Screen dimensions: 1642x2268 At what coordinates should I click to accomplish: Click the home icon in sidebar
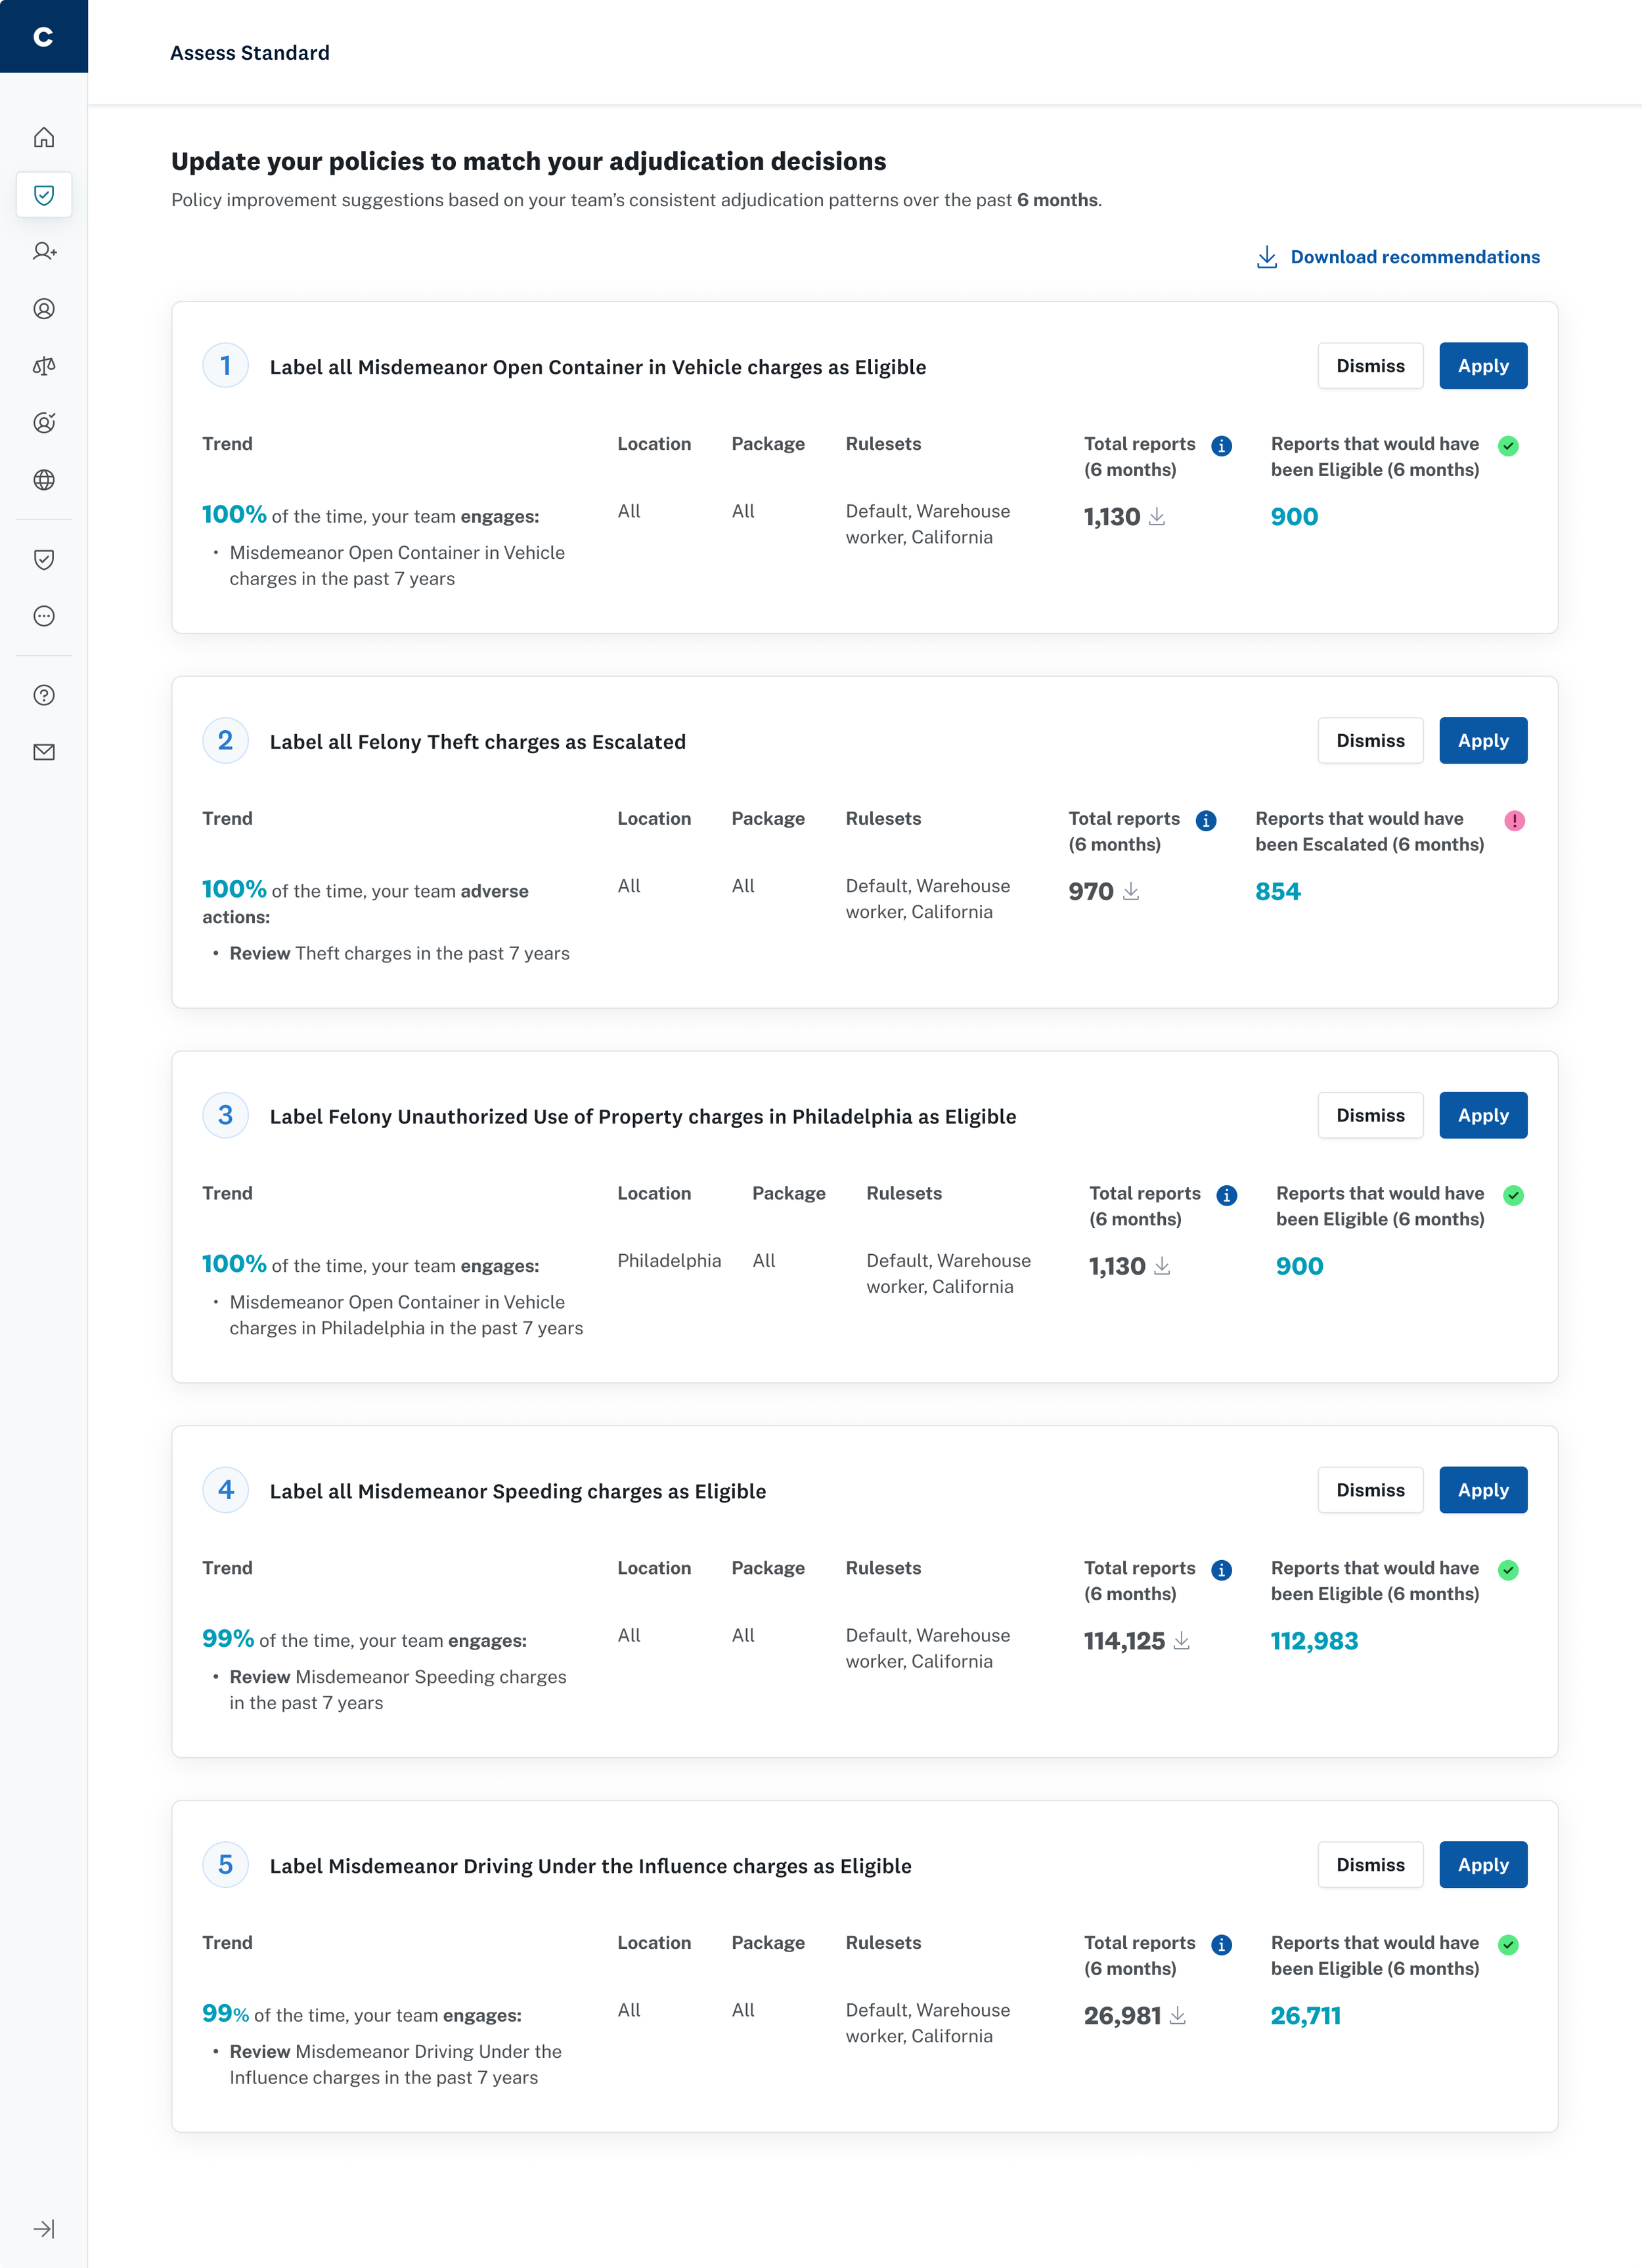click(44, 137)
